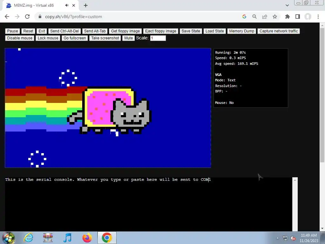Bookmark this page with the star
325x244 pixels.
click(275, 17)
